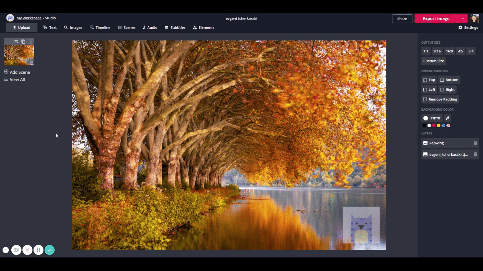Pause the screen recording

click(38, 250)
